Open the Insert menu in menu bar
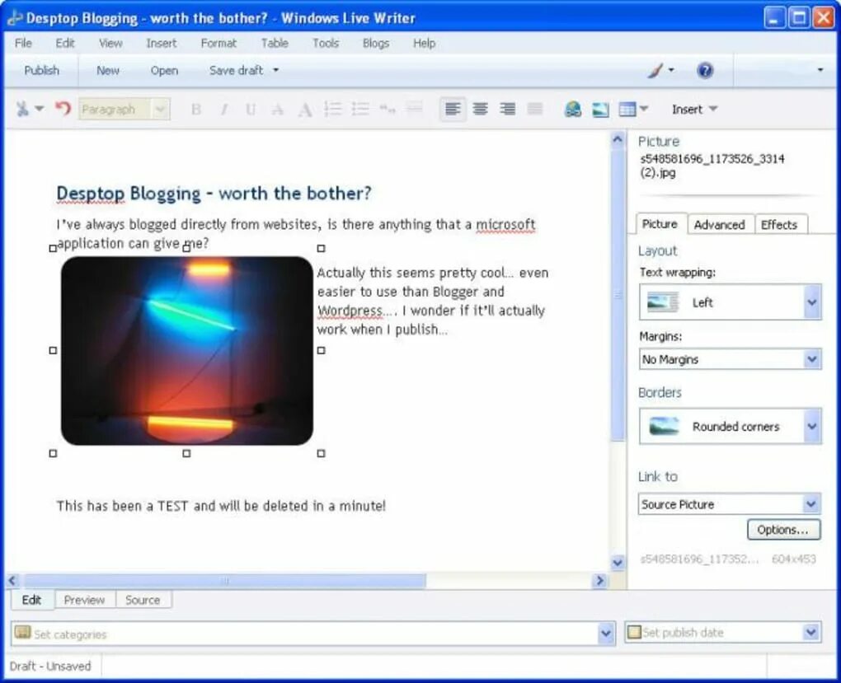The height and width of the screenshot is (683, 841). [x=162, y=43]
